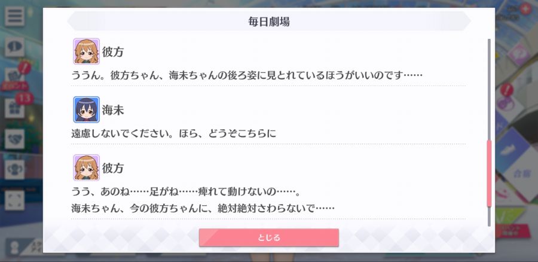Open the chat speech-bubble icon
The height and width of the screenshot is (262, 538).
pos(14,47)
